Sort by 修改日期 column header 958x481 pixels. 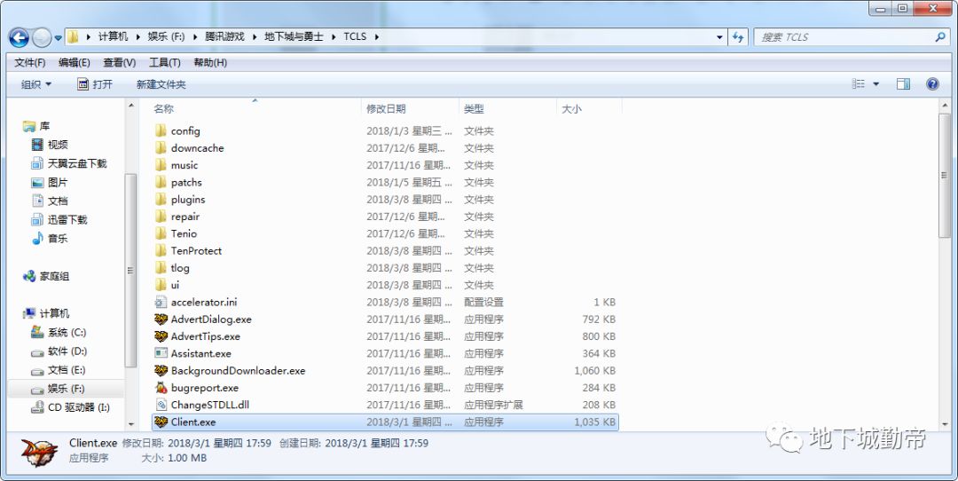[386, 109]
